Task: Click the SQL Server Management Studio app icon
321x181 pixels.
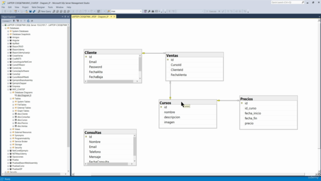Action: click(4, 3)
